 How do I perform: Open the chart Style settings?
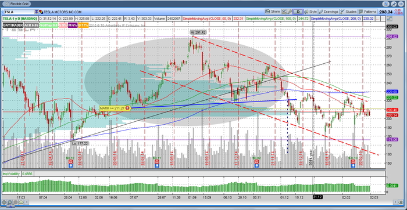pos(310,12)
